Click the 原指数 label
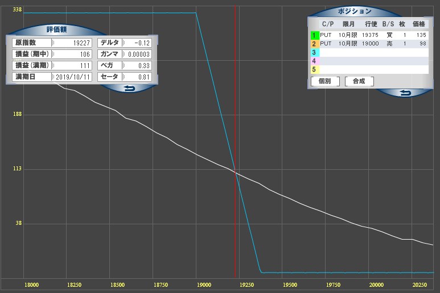 [x=26, y=43]
